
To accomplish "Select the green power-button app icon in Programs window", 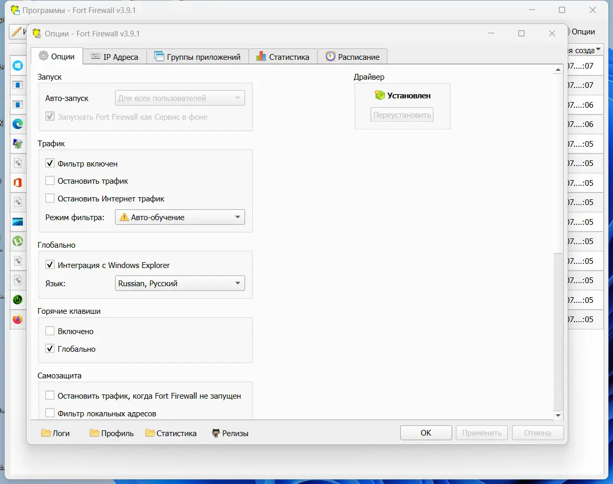I will coord(18,300).
